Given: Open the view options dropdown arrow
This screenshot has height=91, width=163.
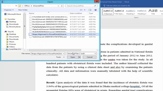Looking at the screenshot, I should coord(85,10).
